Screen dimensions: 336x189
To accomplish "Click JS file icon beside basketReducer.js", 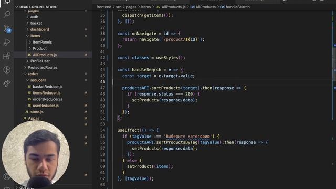I will point(29,87).
